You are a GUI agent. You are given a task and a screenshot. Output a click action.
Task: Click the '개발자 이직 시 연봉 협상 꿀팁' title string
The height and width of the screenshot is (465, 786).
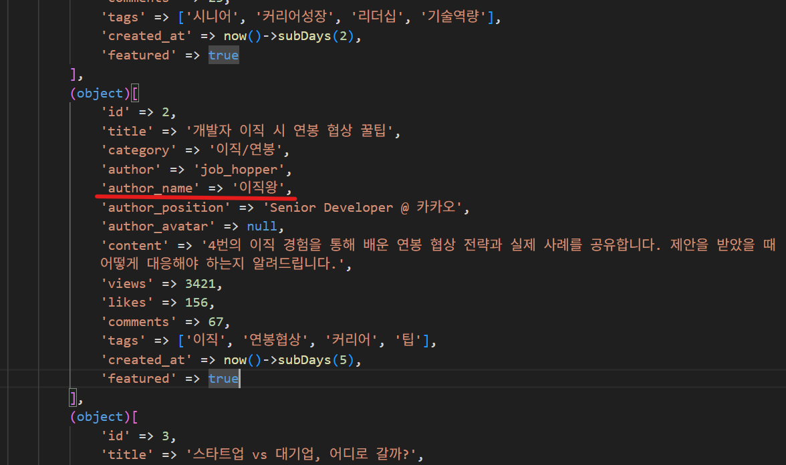292,131
